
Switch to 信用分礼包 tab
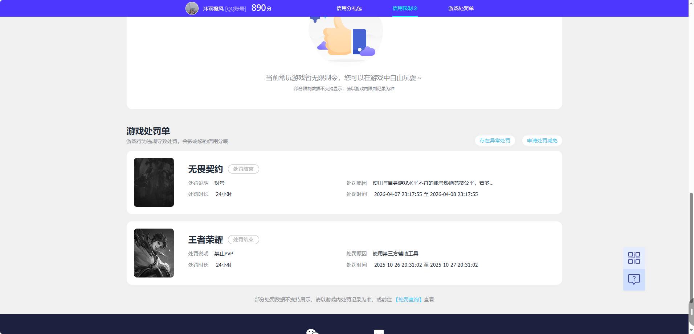pos(349,8)
